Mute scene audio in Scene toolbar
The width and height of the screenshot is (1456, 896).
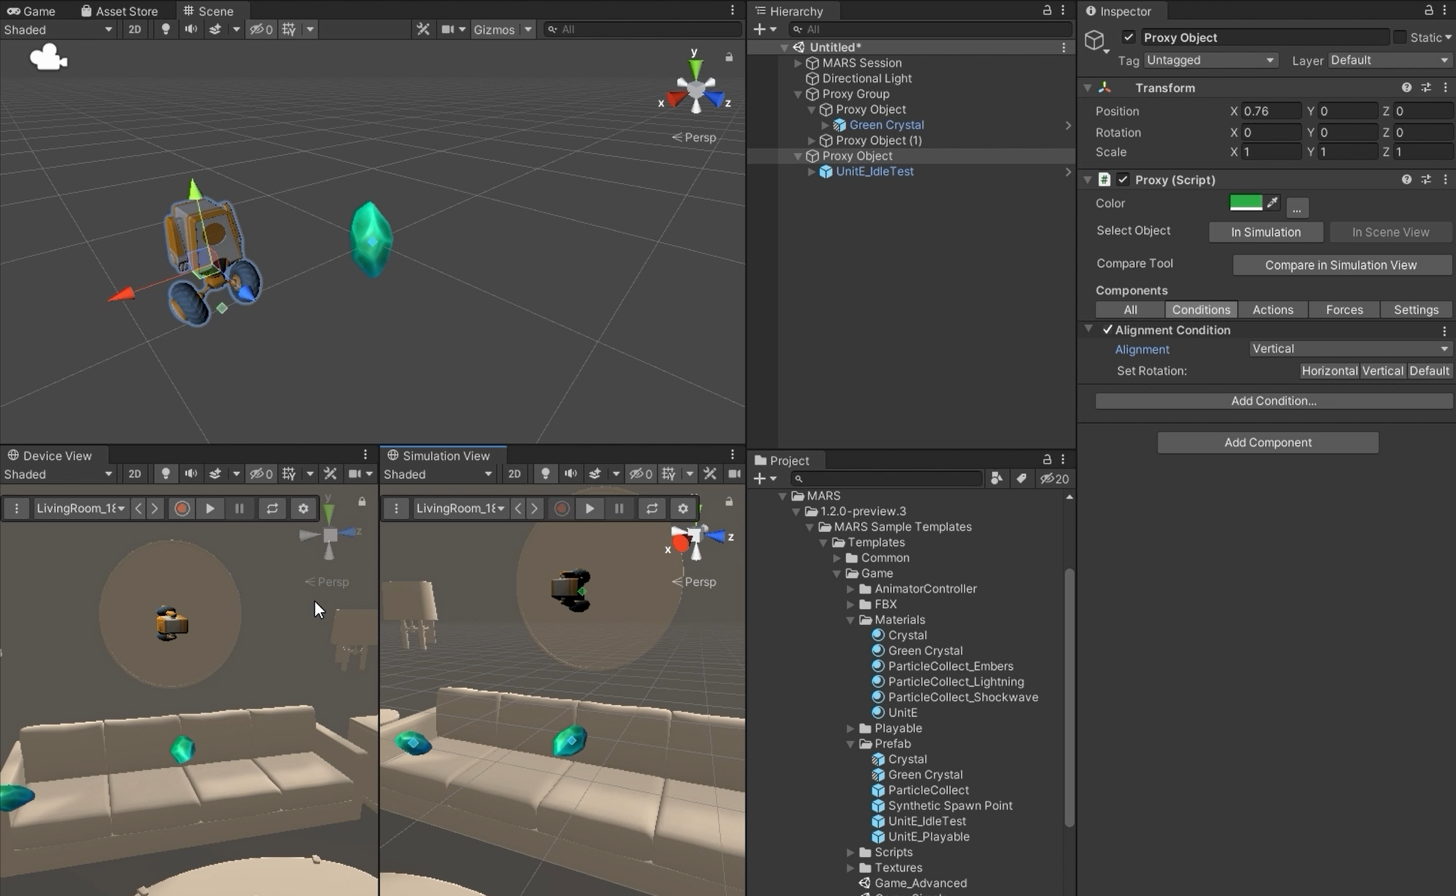click(191, 29)
